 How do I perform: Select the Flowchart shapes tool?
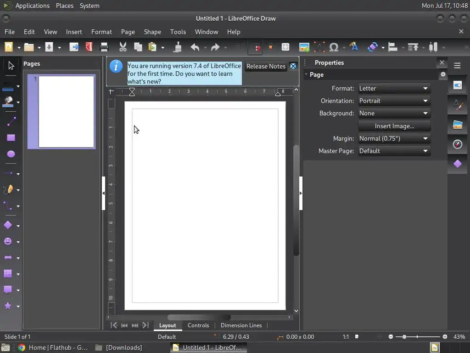8,273
